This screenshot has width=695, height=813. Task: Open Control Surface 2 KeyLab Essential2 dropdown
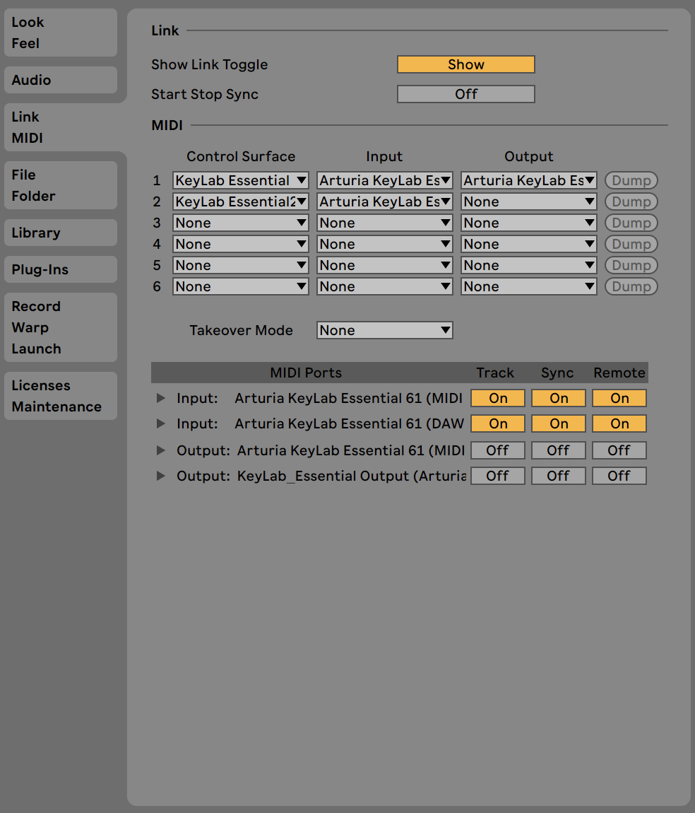[x=241, y=201]
